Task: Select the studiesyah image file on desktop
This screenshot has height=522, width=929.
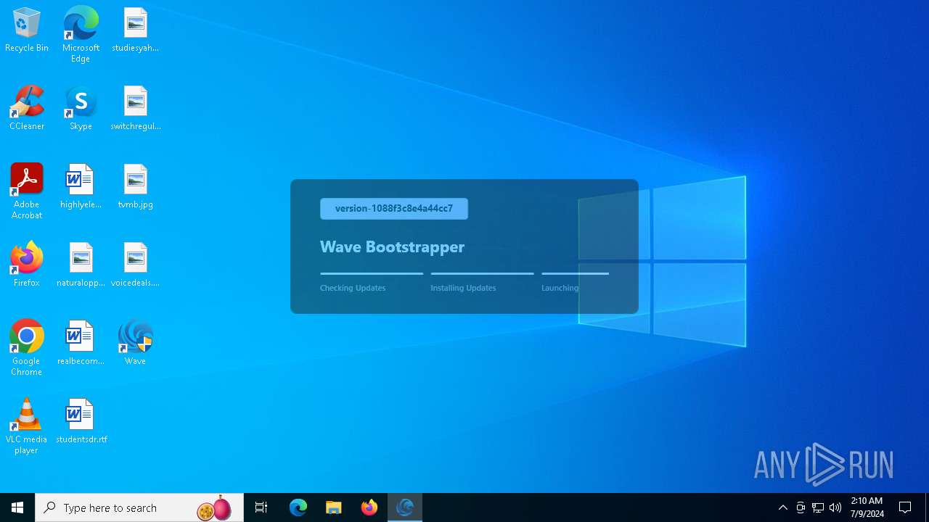Action: coord(135,30)
